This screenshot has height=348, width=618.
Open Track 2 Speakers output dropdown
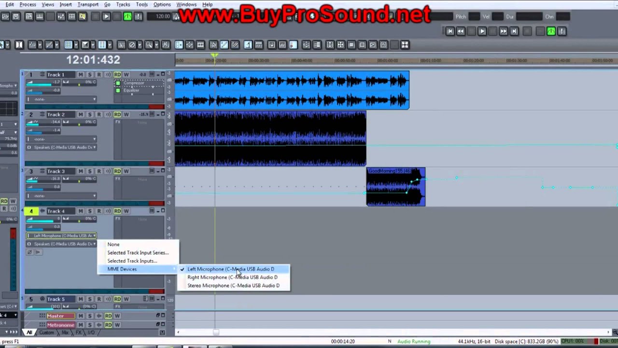61,147
